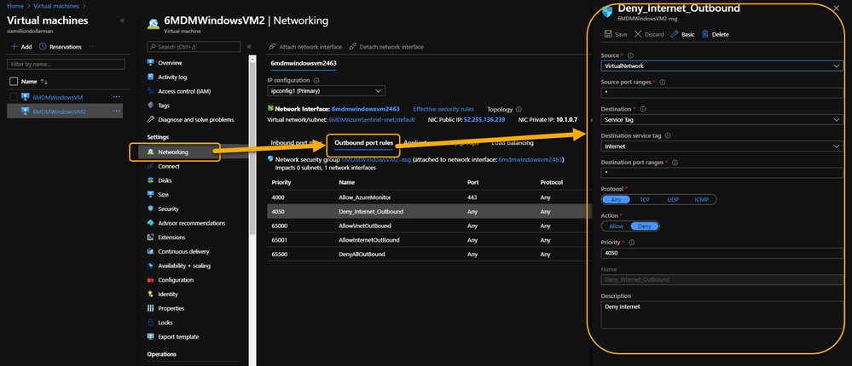
Task: Open the DenyAllOutBound rule row
Action: coord(428,254)
